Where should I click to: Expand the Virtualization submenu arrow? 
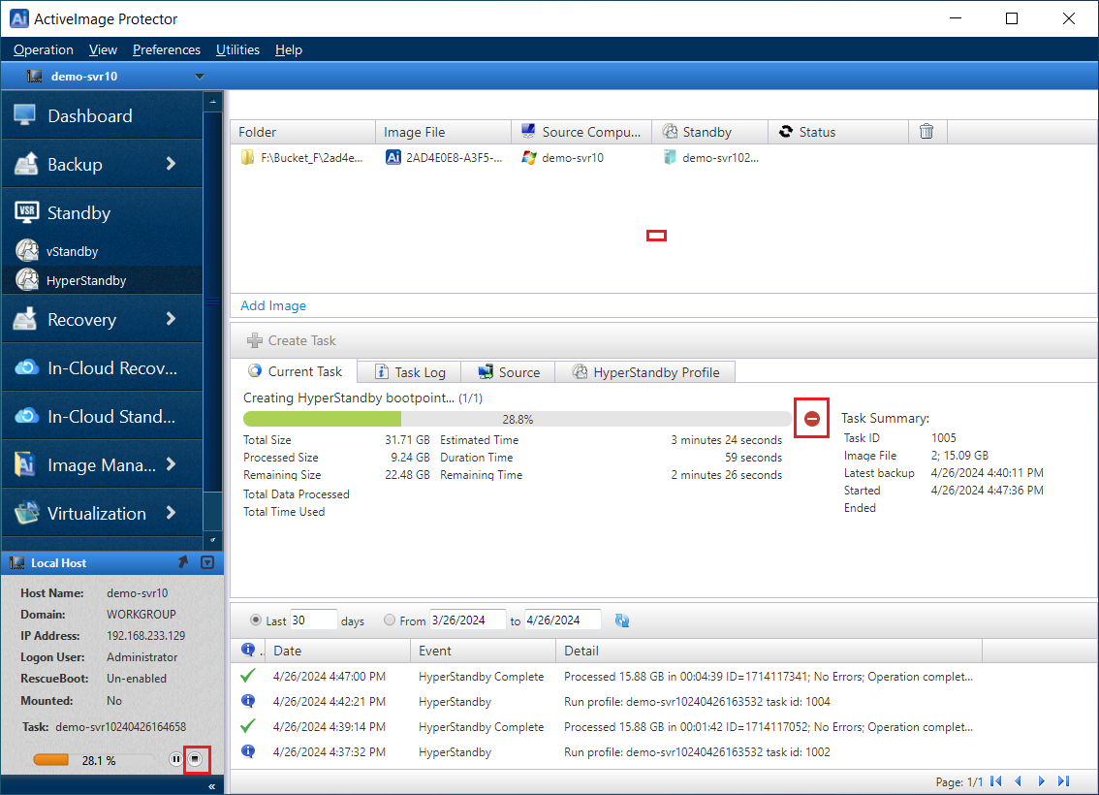point(171,513)
